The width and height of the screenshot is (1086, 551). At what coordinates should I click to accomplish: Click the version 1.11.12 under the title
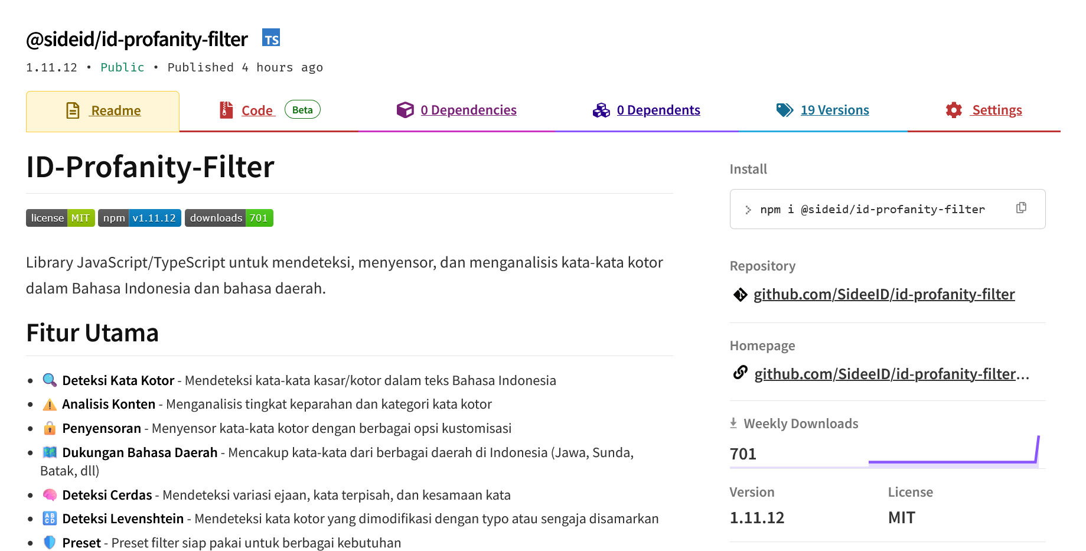coord(51,67)
